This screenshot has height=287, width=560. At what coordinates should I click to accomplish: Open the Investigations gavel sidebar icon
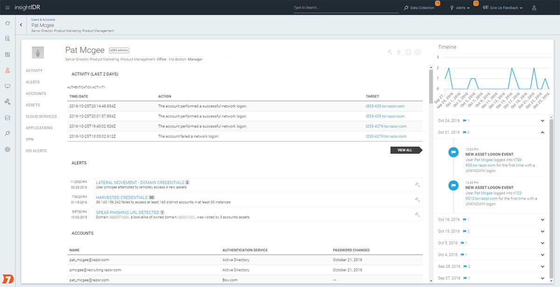[7, 102]
